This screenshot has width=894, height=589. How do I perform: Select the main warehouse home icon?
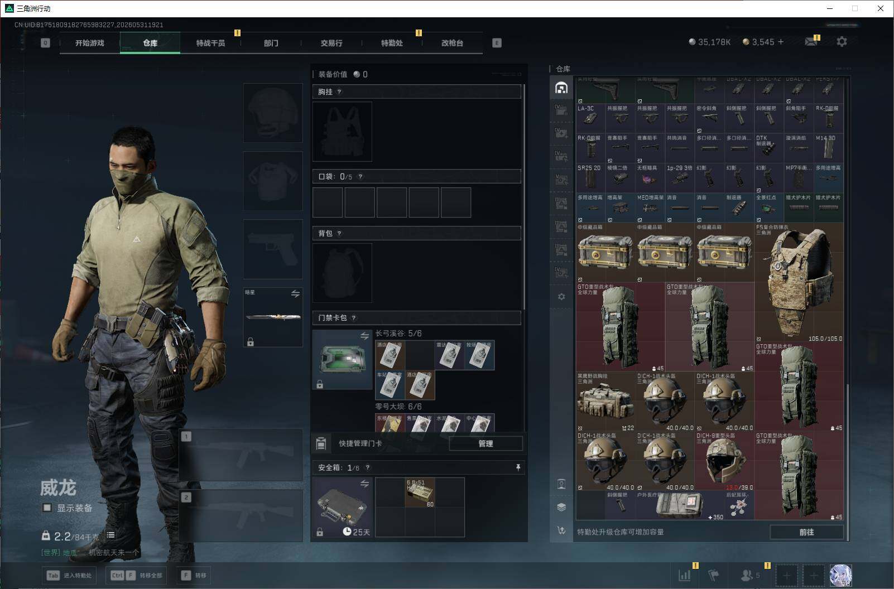click(561, 88)
